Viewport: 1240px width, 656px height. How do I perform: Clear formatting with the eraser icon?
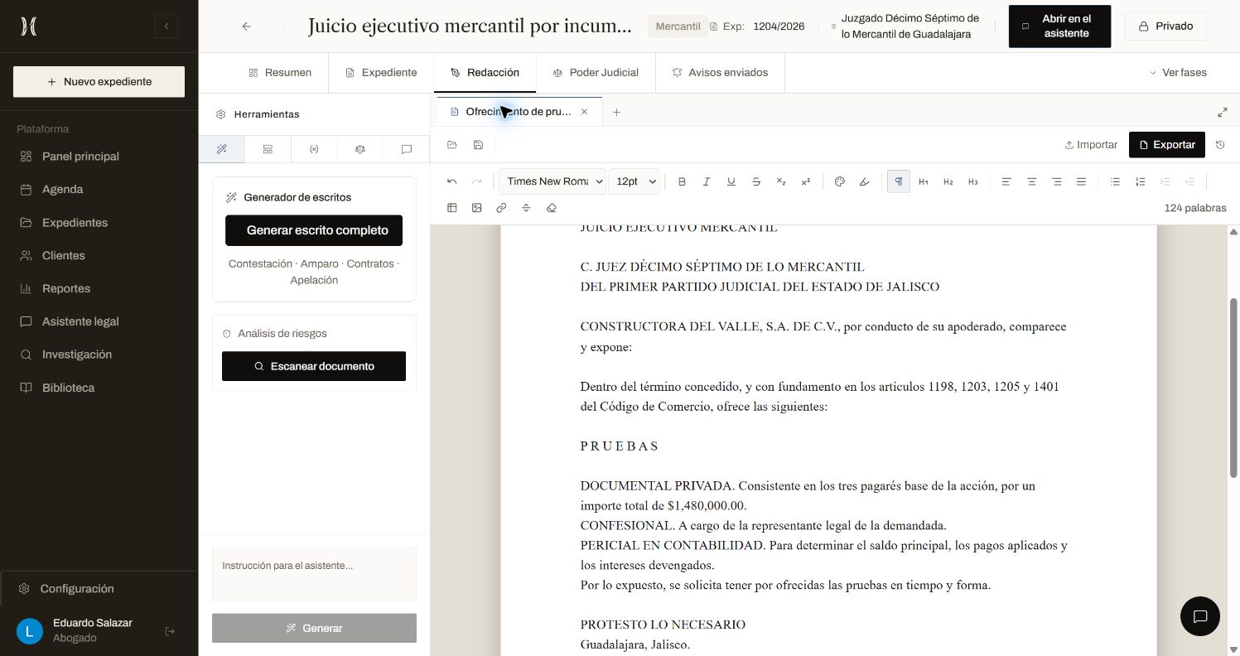coord(552,208)
